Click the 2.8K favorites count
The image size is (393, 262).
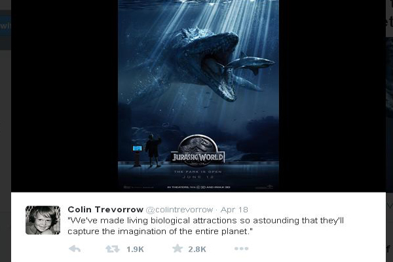pyautogui.click(x=197, y=249)
